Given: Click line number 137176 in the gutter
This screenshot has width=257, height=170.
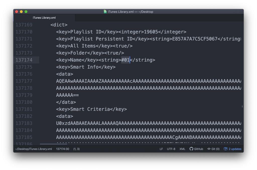Looking at the screenshot, I should tap(24, 74).
